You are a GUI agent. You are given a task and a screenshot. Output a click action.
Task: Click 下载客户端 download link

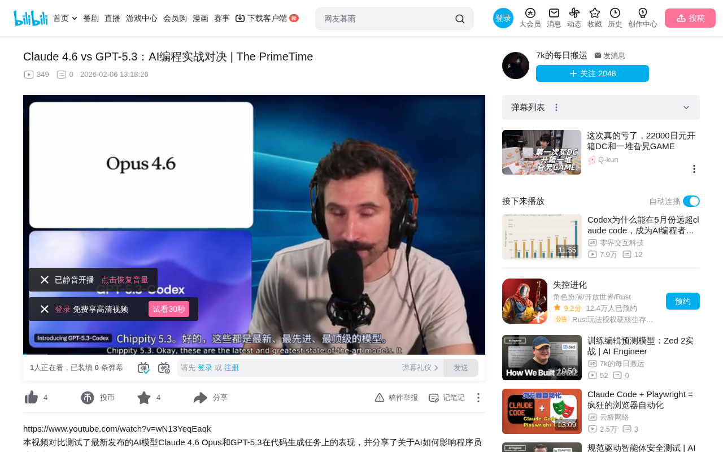[267, 18]
